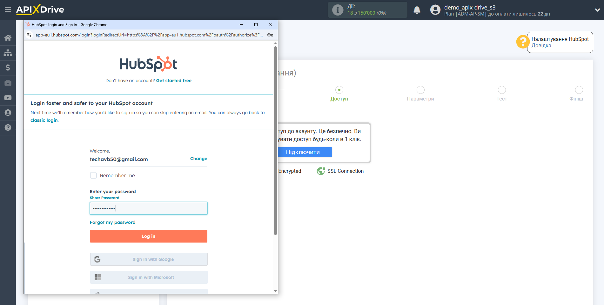Click the popup scrollbar up arrow
The width and height of the screenshot is (604, 305).
coord(275,43)
